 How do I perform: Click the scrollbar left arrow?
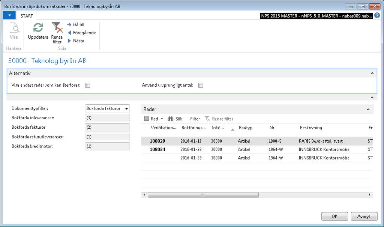[x=144, y=195]
